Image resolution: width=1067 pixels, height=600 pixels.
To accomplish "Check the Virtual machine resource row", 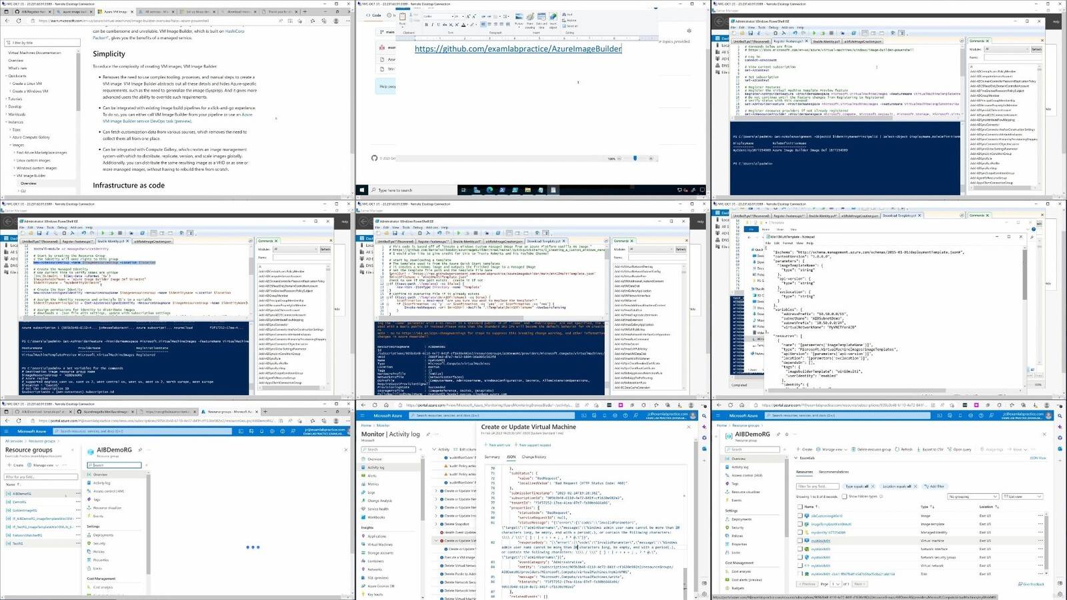I will [800, 541].
